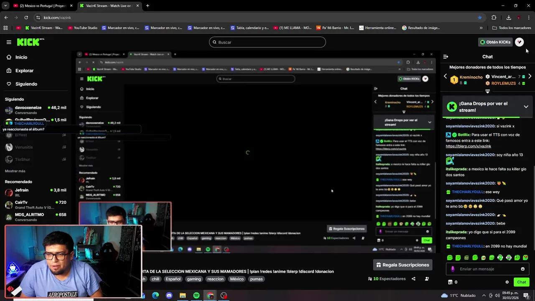This screenshot has height=301, width=535.
Task: Show more bookmarks chevron
Action: click(481, 28)
